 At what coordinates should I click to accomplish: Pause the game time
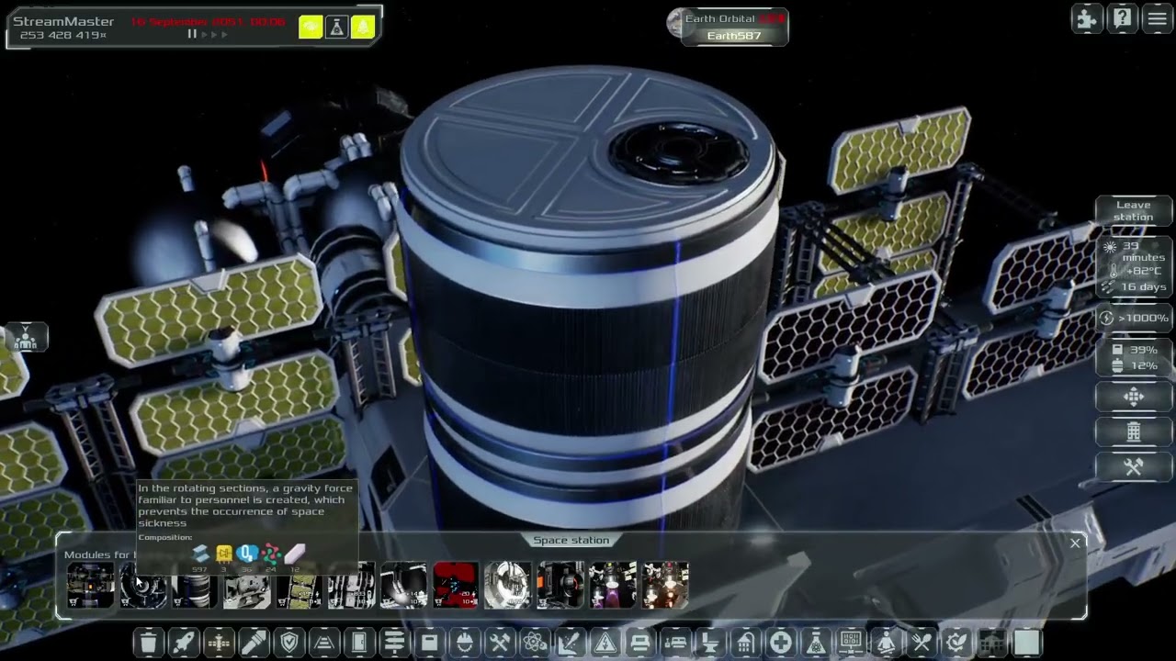[192, 34]
